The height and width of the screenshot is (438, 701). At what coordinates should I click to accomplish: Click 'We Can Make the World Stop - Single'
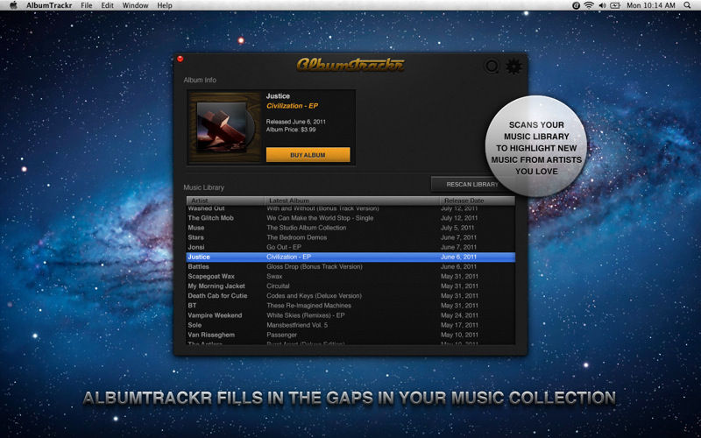pos(320,218)
